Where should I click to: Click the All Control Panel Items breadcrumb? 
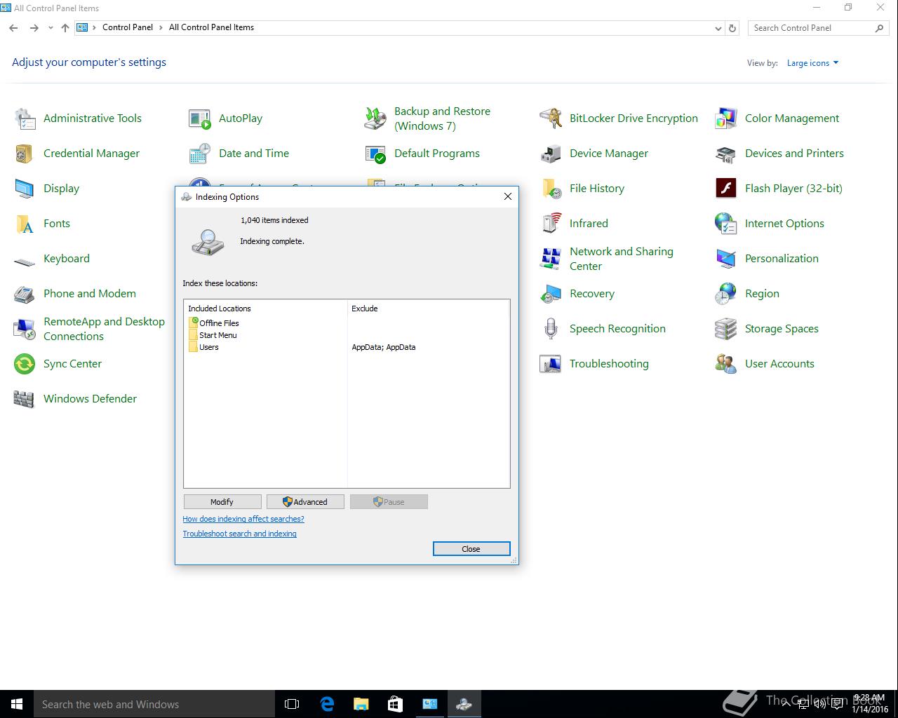(x=211, y=27)
